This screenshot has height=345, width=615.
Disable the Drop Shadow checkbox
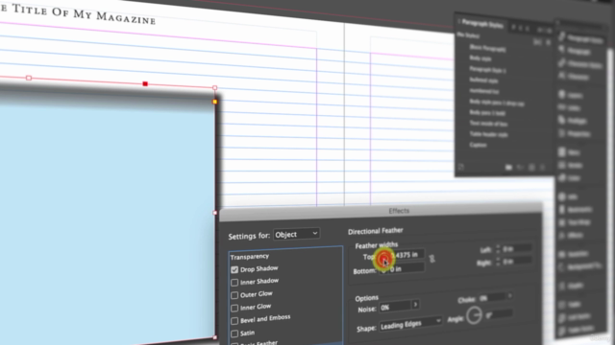[x=234, y=269]
